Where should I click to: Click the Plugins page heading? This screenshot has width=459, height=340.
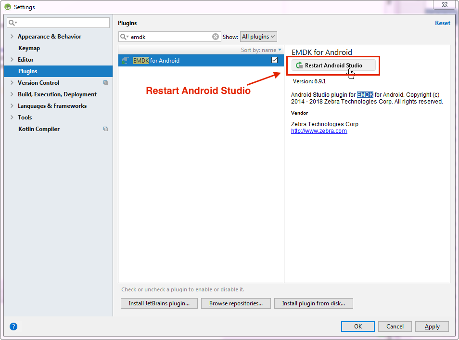(127, 23)
